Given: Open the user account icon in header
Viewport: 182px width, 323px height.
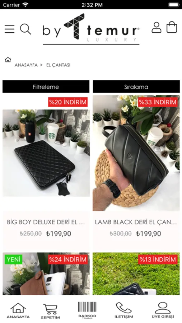Looking at the screenshot, I should pos(157,27).
